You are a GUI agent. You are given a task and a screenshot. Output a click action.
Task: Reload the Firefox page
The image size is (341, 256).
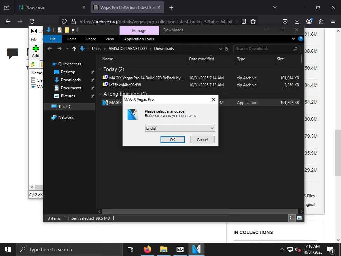[x=32, y=21]
